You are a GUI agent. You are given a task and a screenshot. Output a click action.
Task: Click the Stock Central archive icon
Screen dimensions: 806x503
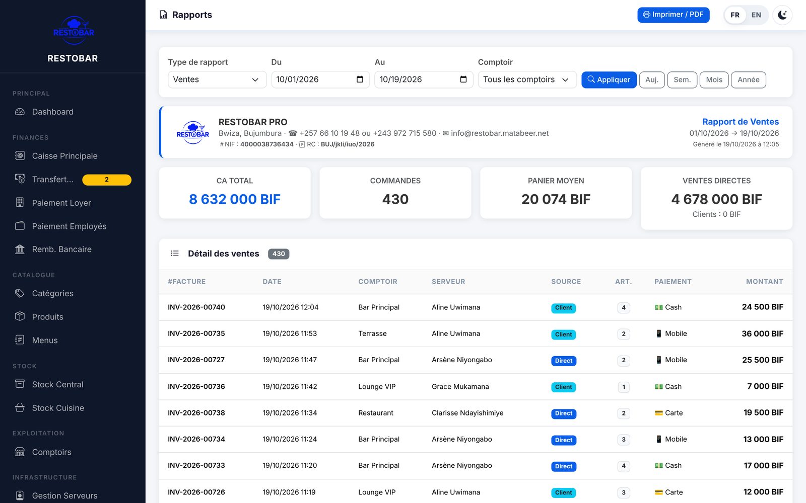pos(20,384)
